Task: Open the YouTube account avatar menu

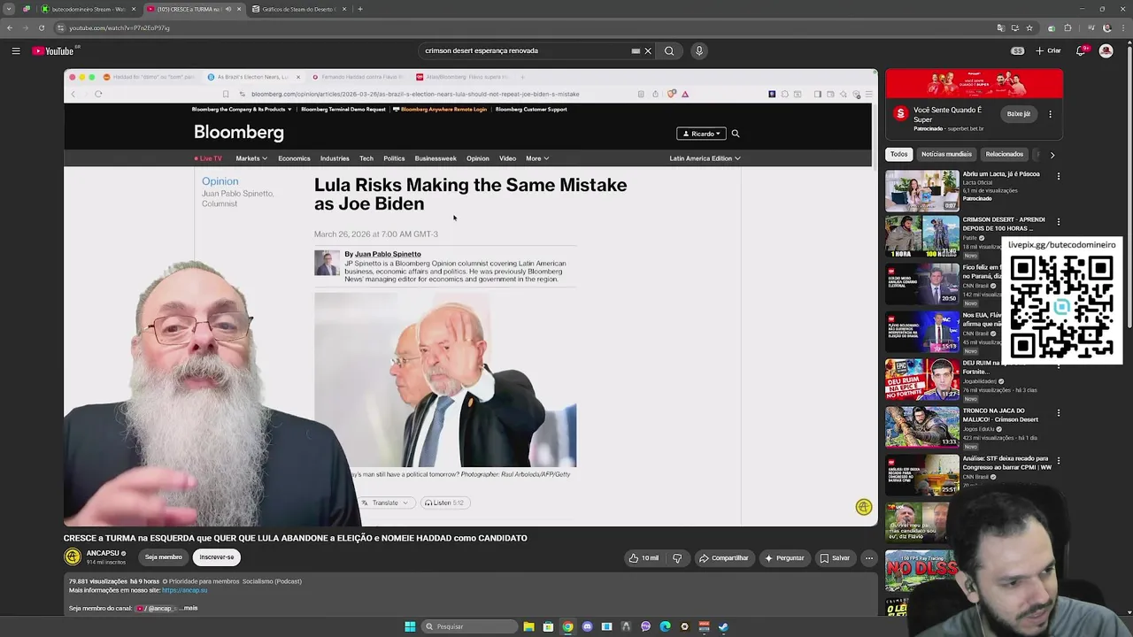Action: point(1106,50)
